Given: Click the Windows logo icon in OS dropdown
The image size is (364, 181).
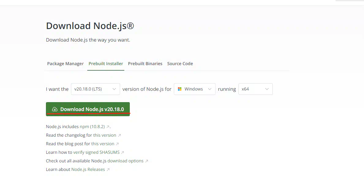Looking at the screenshot, I should click(x=179, y=89).
